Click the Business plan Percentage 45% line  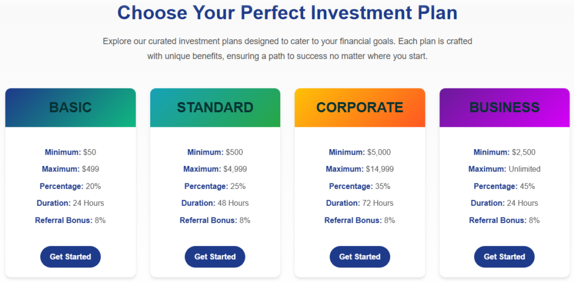click(x=504, y=186)
